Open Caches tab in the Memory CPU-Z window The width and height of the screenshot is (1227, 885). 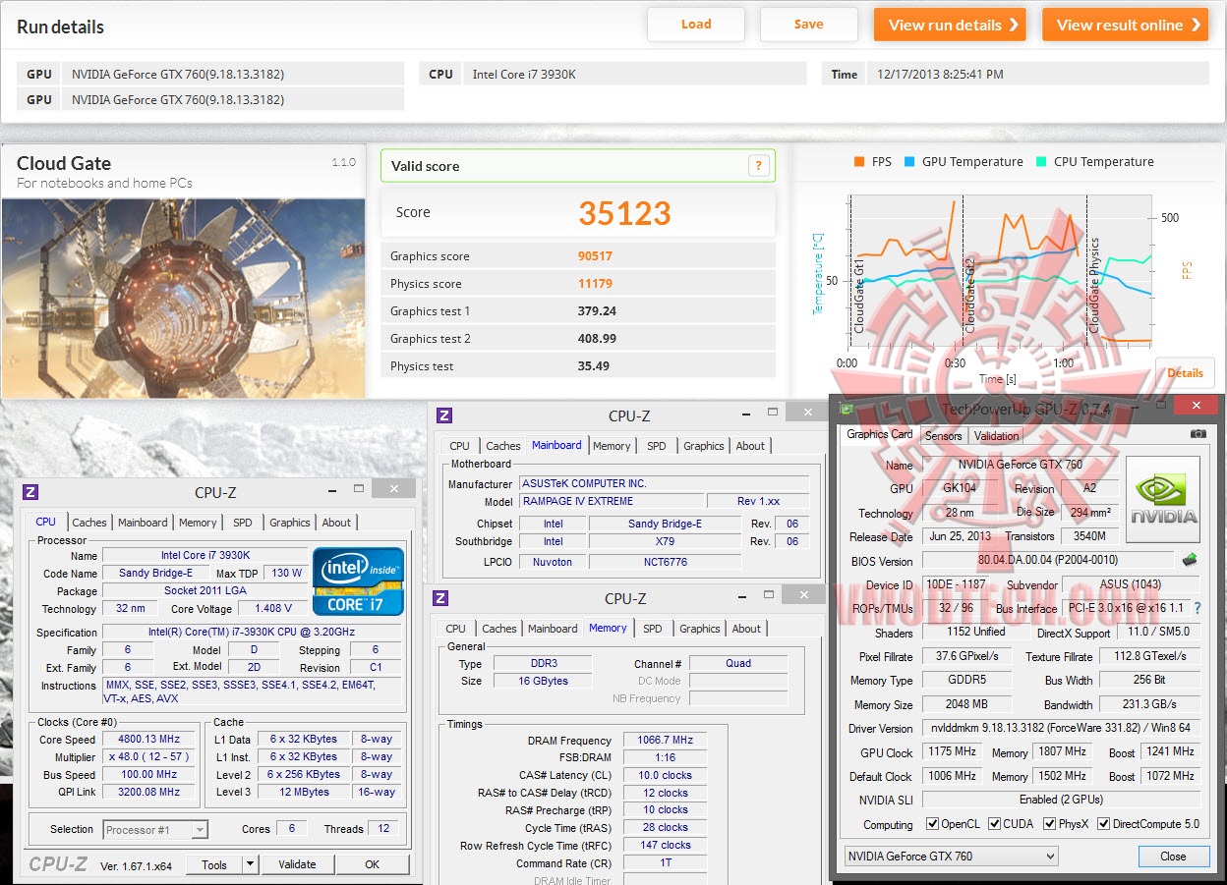pyautogui.click(x=499, y=629)
